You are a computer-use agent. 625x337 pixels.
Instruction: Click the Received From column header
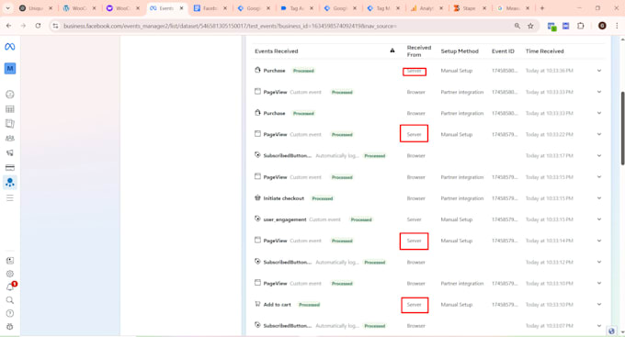pyautogui.click(x=419, y=51)
